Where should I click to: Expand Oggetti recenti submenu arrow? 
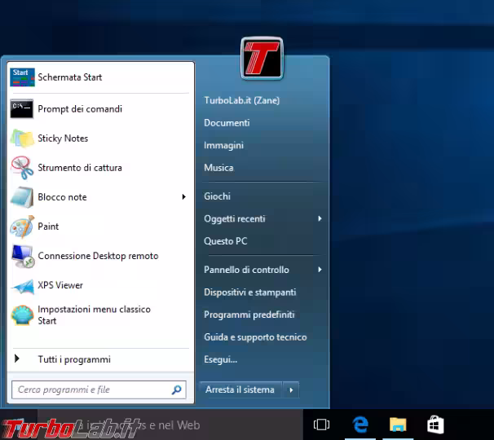[x=320, y=218]
